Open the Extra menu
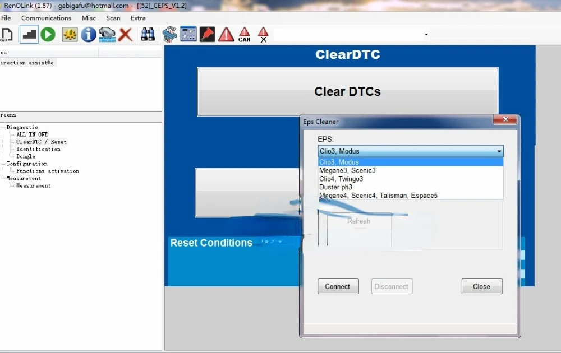This screenshot has height=353, width=561. click(x=138, y=18)
